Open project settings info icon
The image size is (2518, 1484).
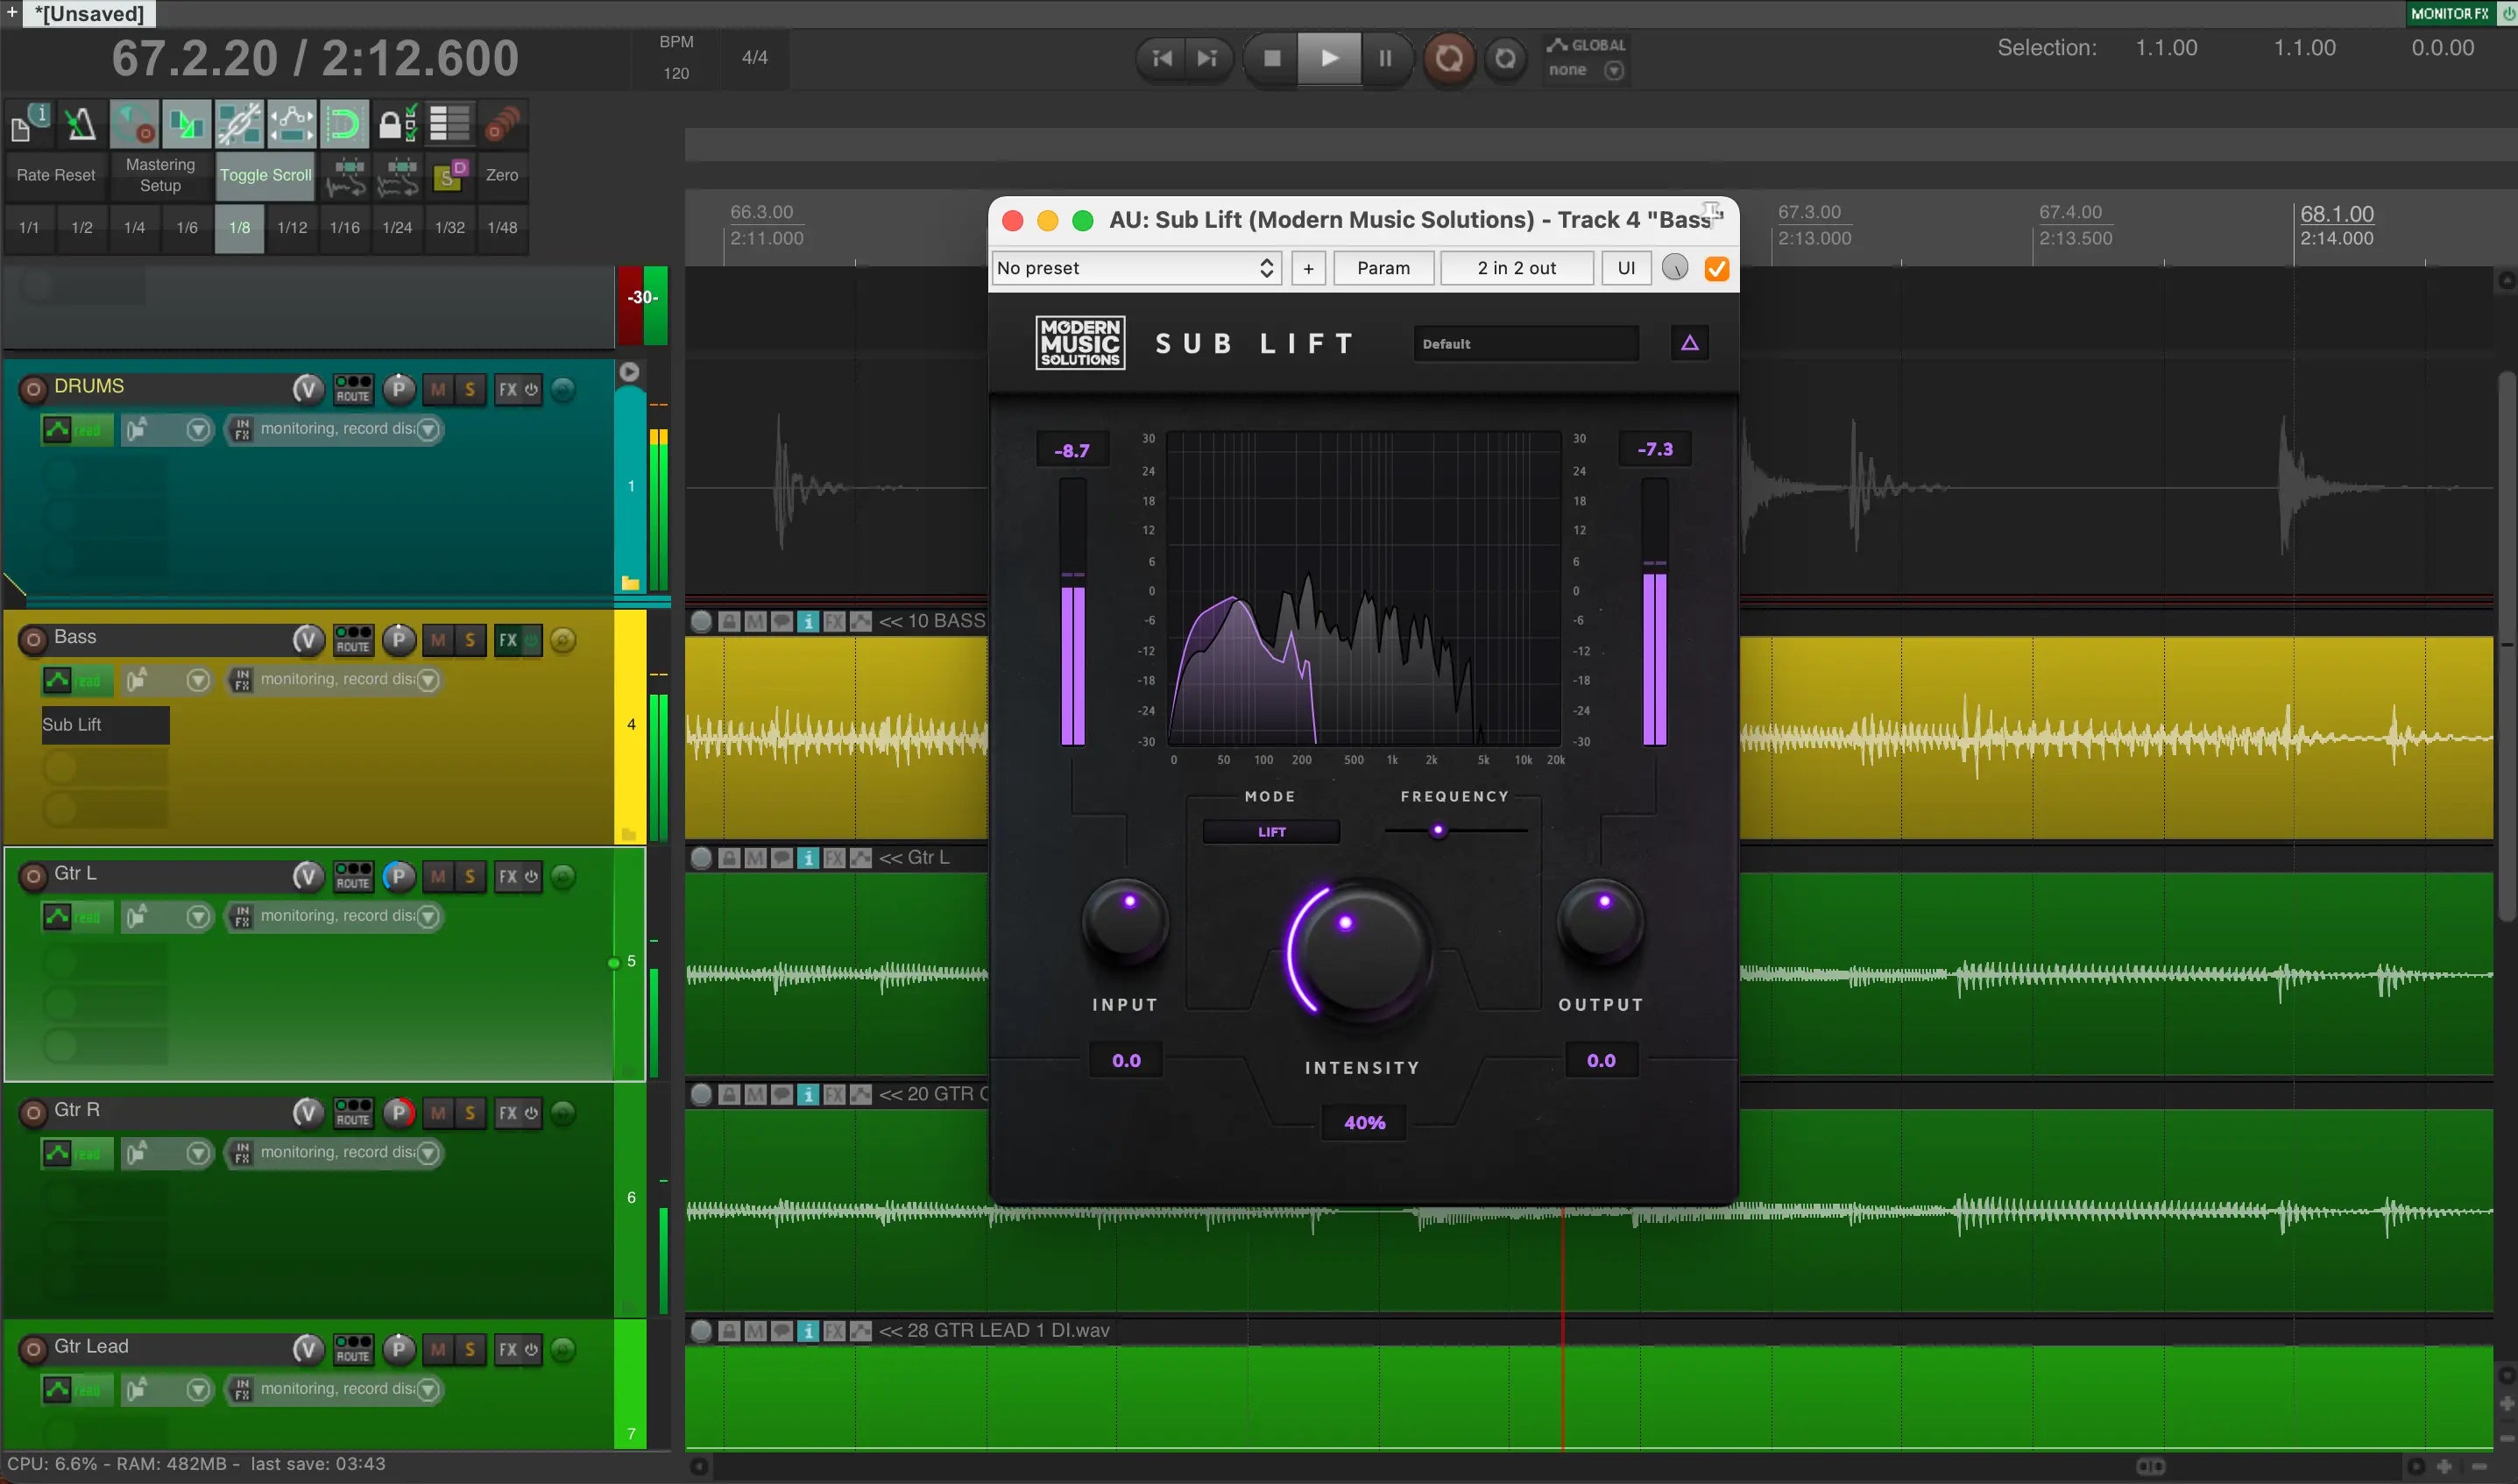point(28,125)
